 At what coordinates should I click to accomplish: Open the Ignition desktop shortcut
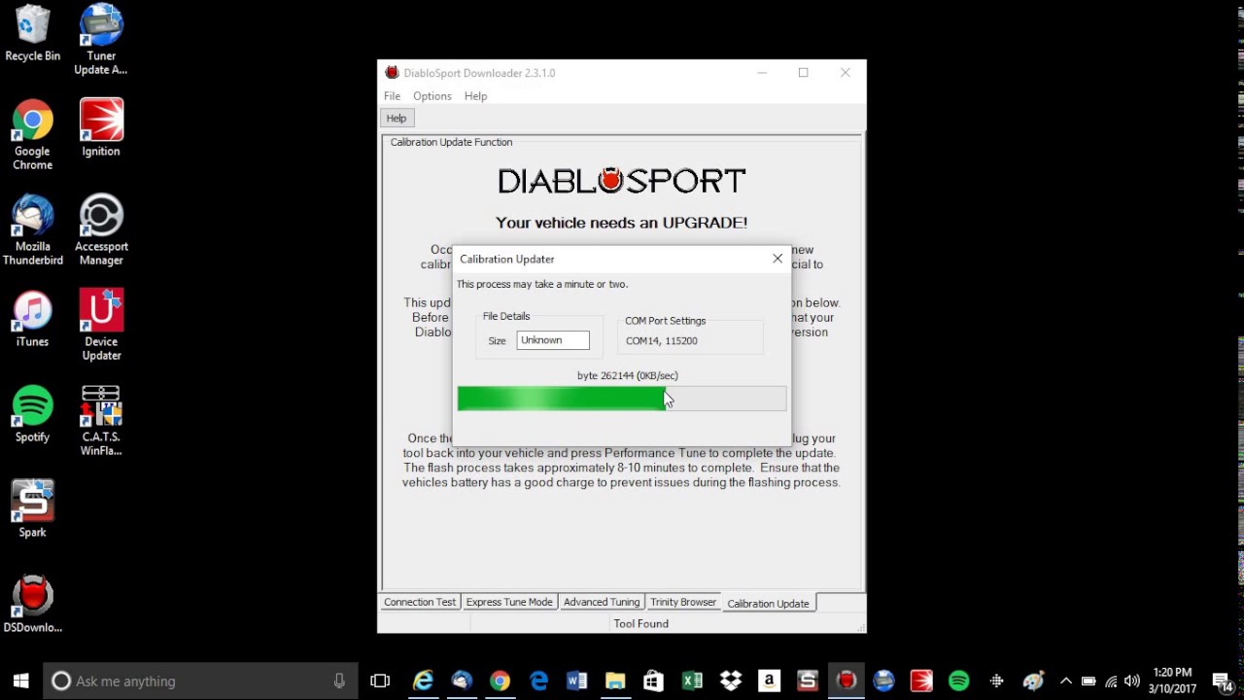[x=101, y=128]
